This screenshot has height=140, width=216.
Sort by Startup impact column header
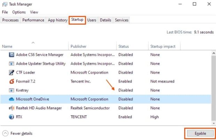[163, 46]
